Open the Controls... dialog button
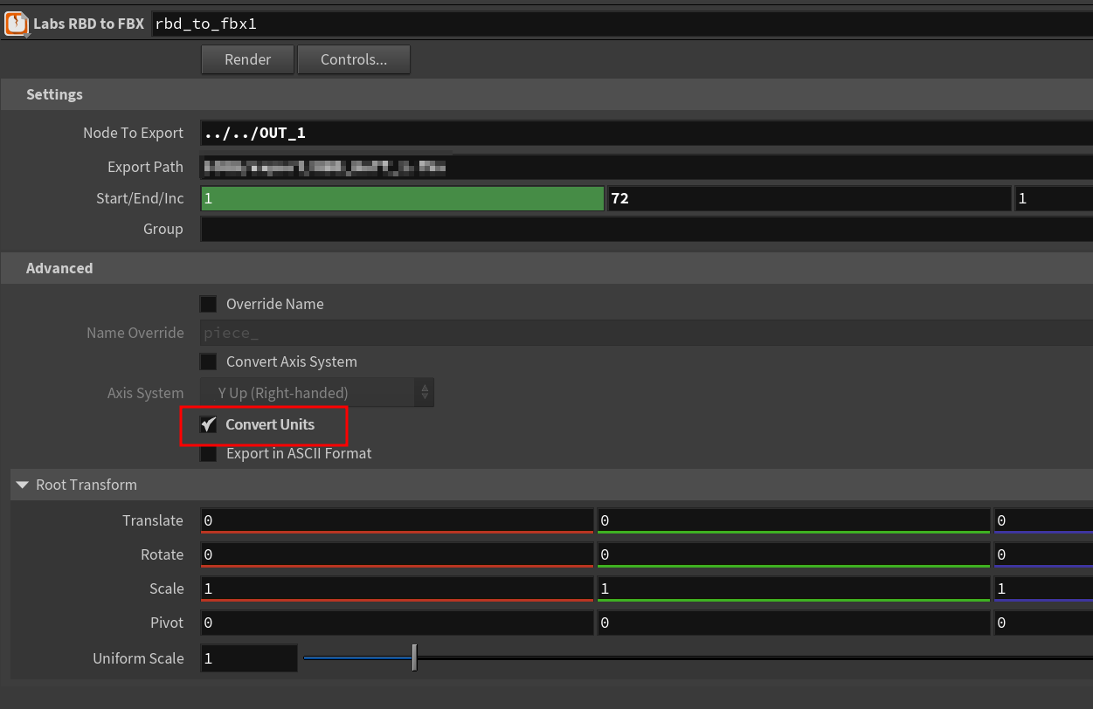 tap(354, 59)
